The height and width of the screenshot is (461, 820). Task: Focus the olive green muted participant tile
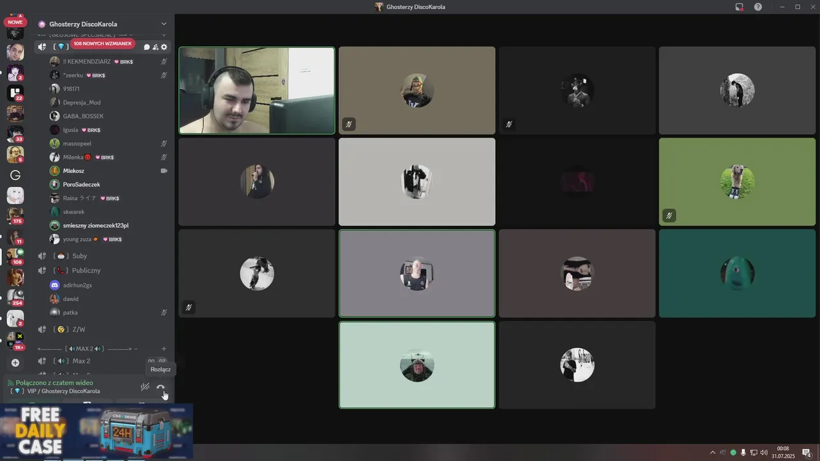[737, 182]
